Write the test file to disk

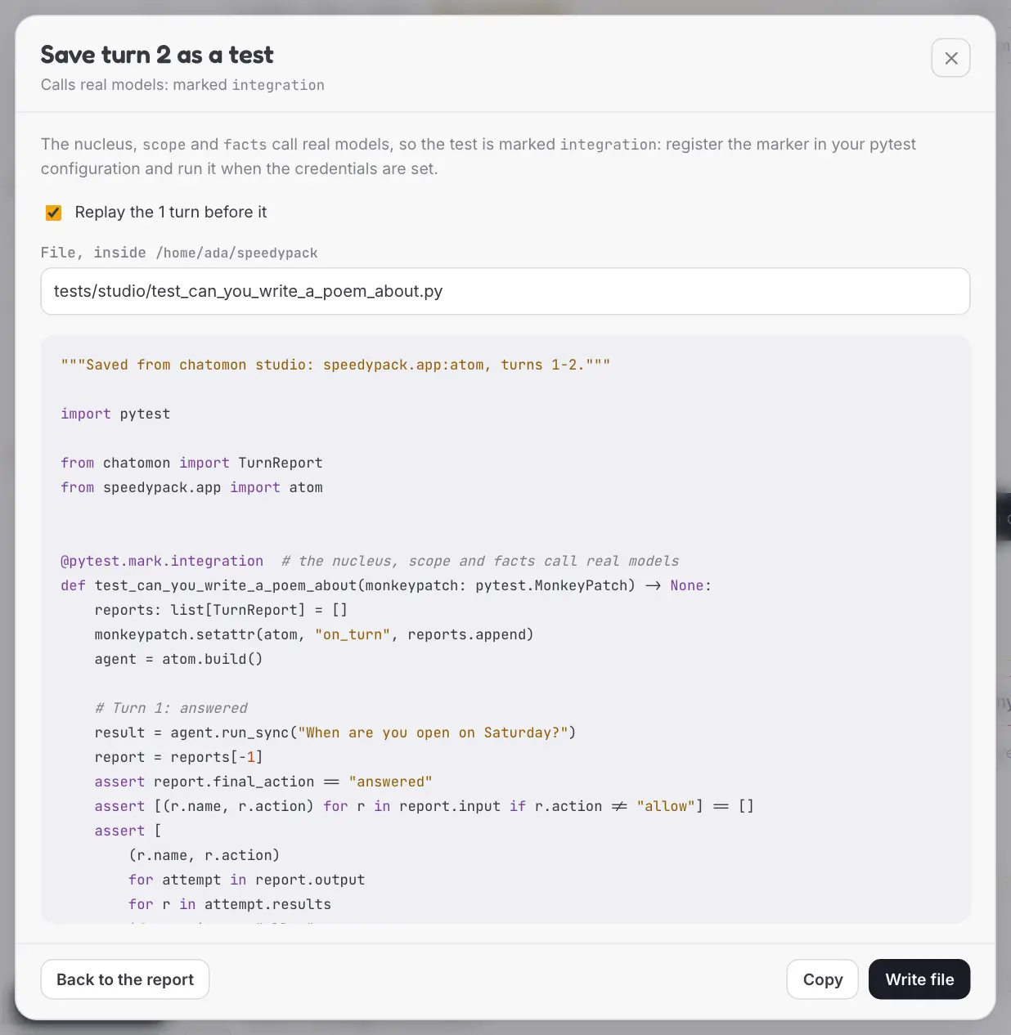click(x=919, y=979)
